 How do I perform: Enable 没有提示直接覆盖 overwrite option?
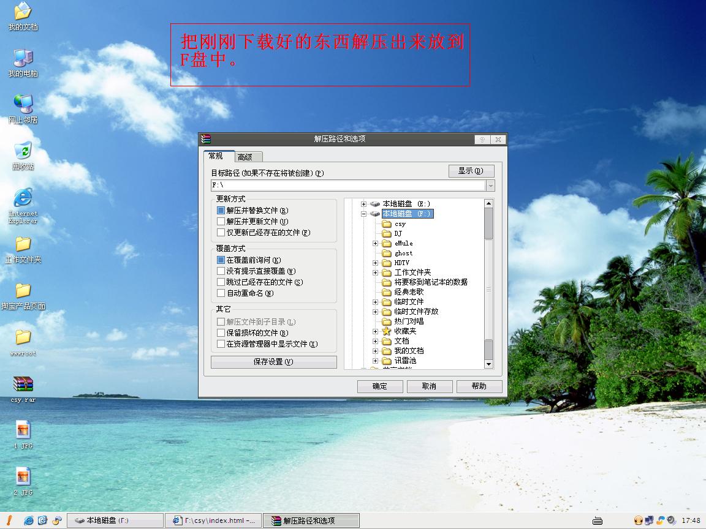pyautogui.click(x=221, y=271)
